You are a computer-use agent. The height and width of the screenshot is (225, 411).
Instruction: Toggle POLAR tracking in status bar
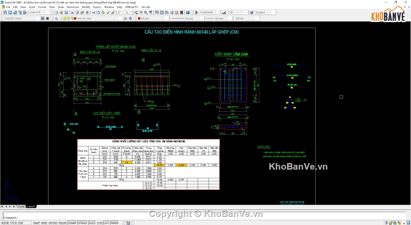[x=62, y=223]
